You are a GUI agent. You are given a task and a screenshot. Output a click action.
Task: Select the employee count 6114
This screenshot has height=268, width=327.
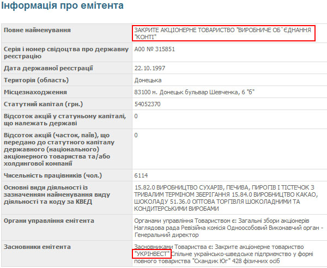tap(141, 175)
